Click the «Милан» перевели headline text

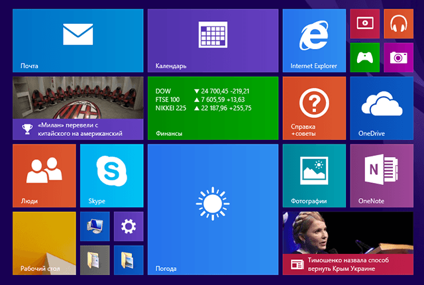80,129
